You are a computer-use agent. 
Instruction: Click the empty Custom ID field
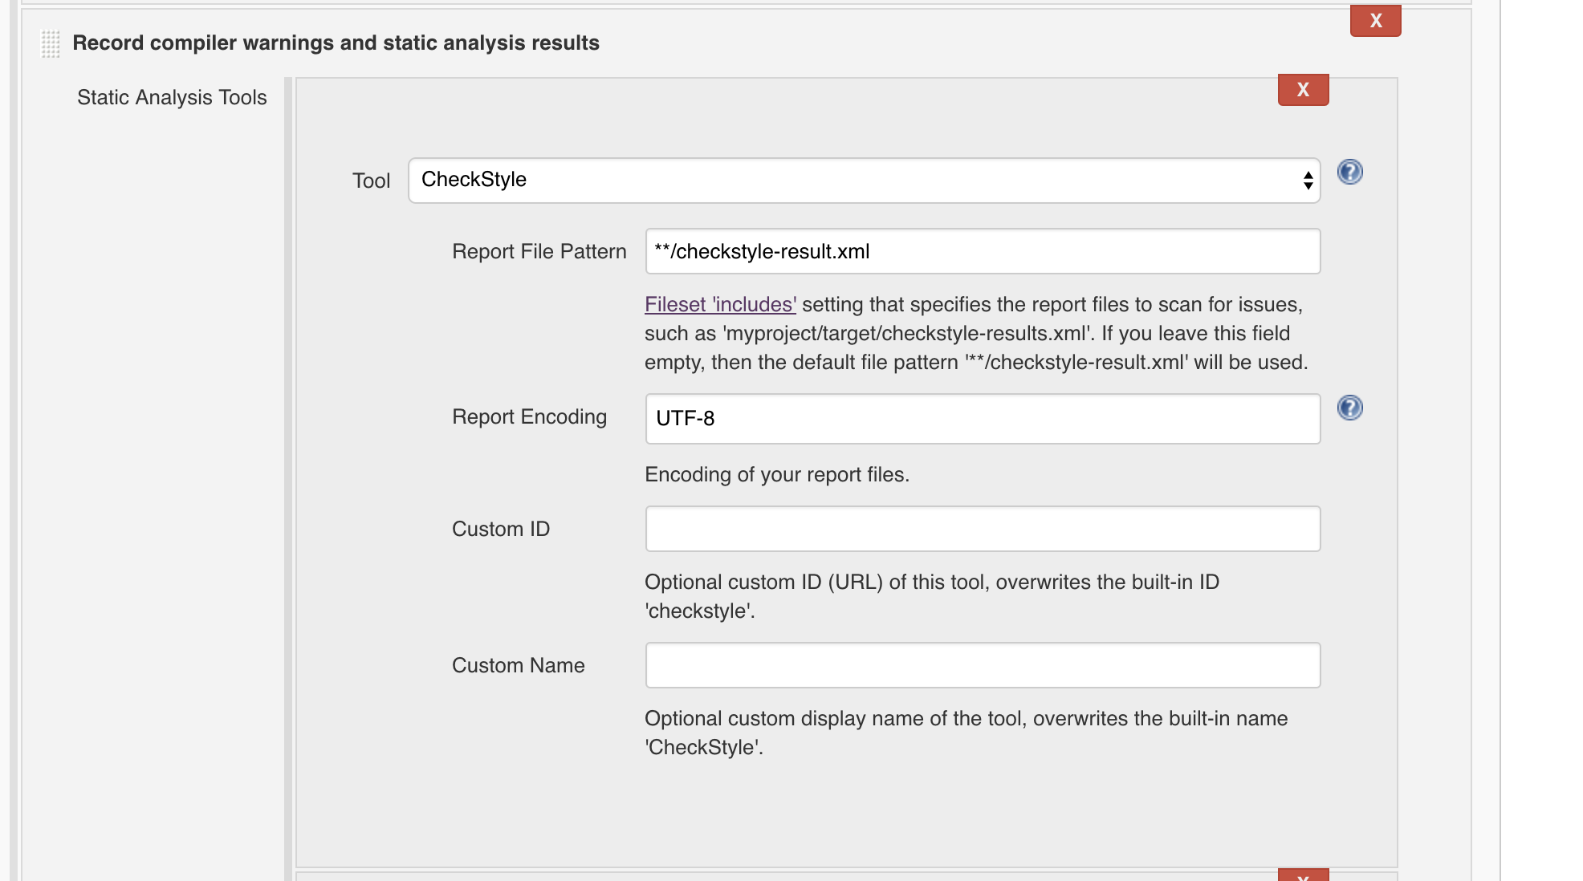982,529
